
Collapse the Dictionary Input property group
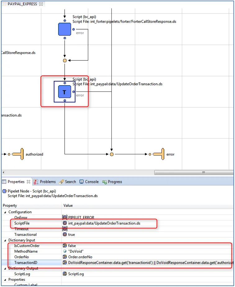click(5, 240)
